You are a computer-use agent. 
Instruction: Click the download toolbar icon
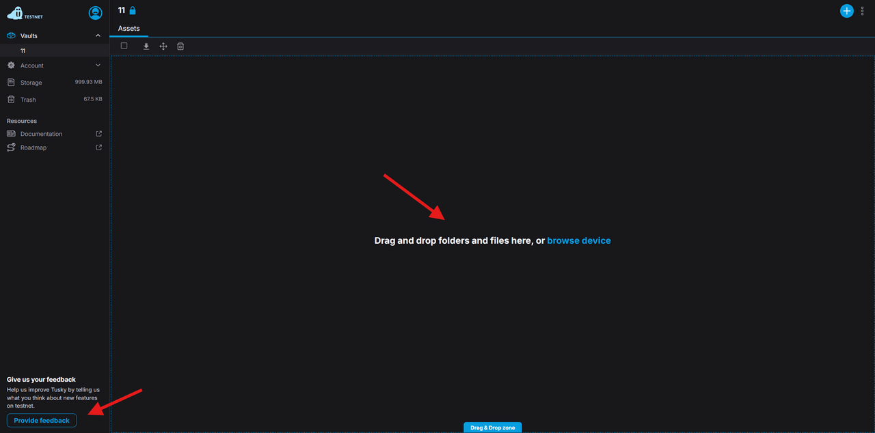tap(146, 46)
